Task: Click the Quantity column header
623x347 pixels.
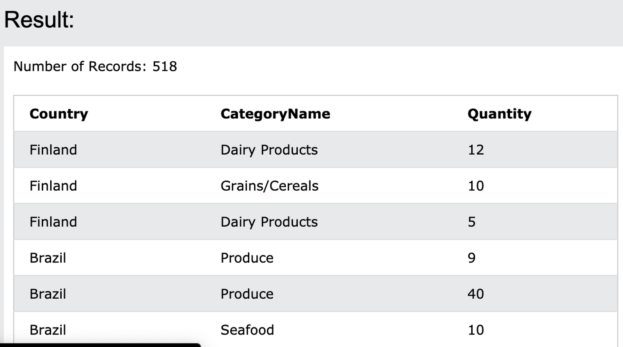Action: [x=499, y=114]
